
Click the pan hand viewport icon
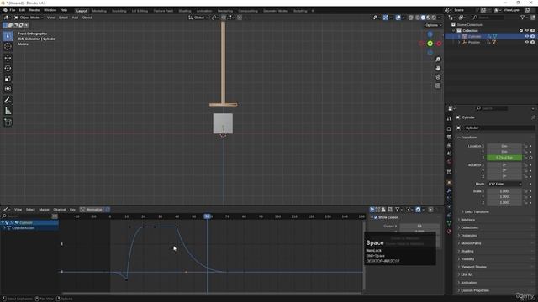pyautogui.click(x=438, y=68)
